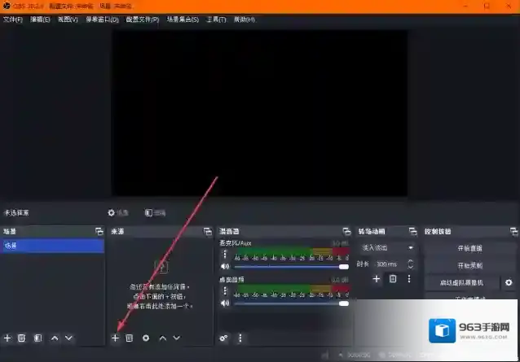Click the OBS logo in title bar

tap(7, 6)
